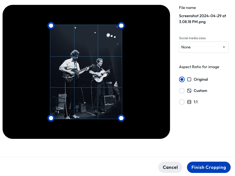Screen dimensions: 235x176
Task: Click the Original label text
Action: pyautogui.click(x=201, y=79)
